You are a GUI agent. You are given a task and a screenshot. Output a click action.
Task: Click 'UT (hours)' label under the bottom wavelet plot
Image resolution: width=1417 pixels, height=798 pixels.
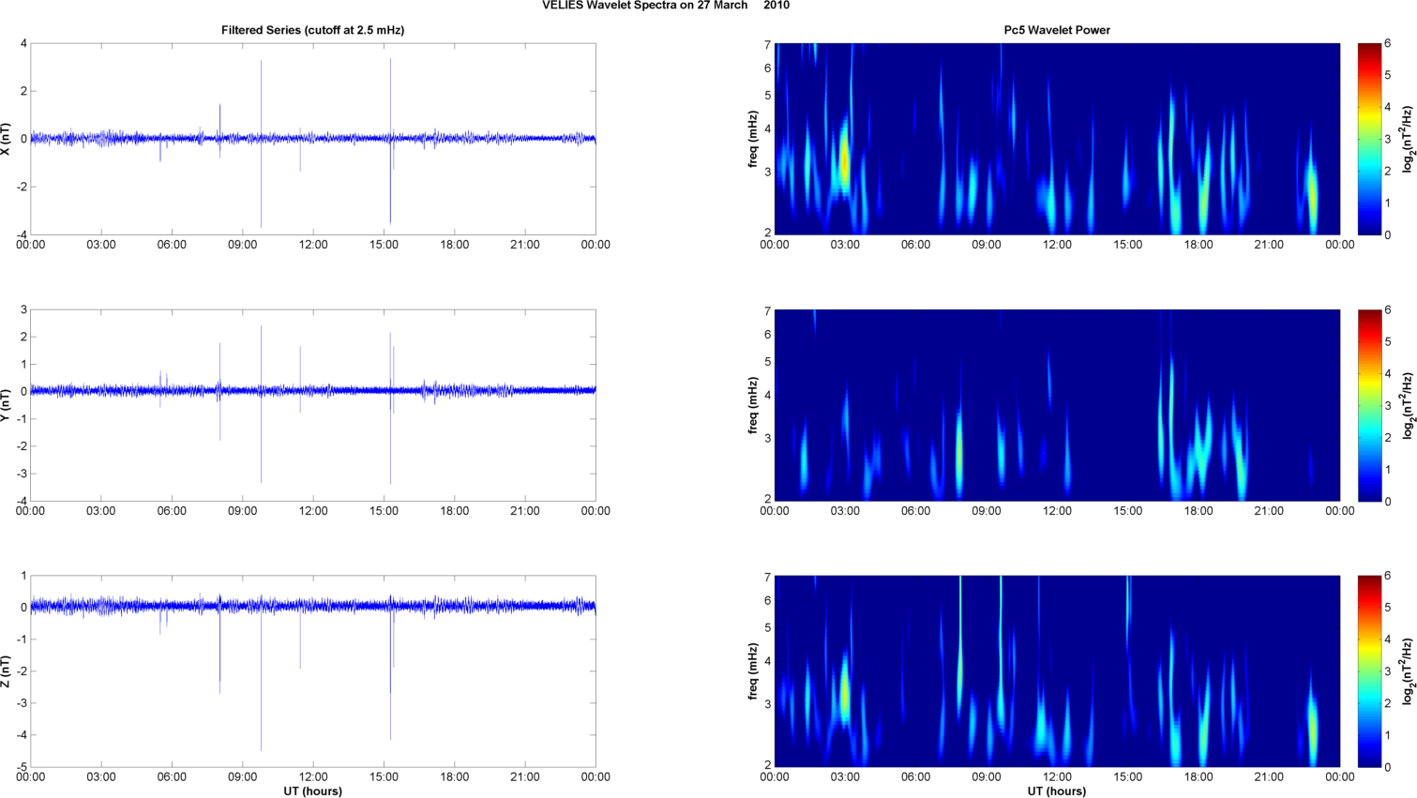click(x=1057, y=791)
